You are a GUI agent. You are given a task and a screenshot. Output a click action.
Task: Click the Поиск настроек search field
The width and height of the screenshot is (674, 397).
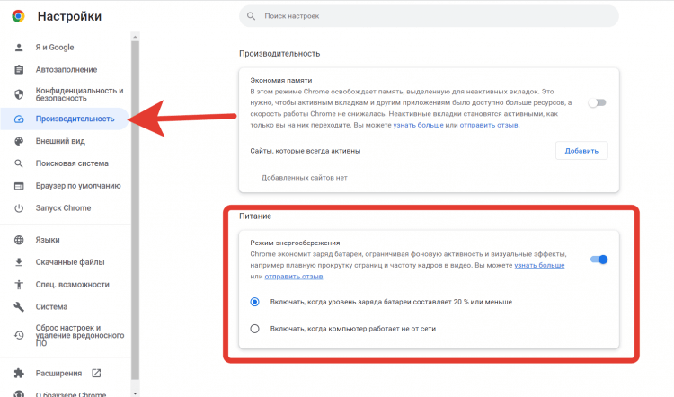[429, 16]
